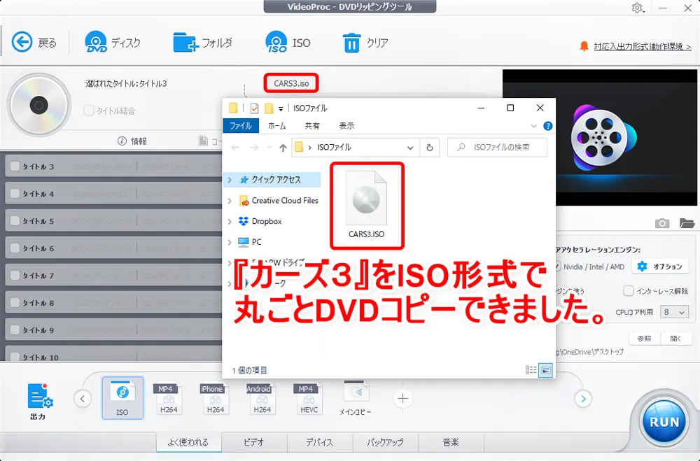The image size is (700, 461).
Task: Open Explorer help question mark icon
Action: [x=548, y=127]
